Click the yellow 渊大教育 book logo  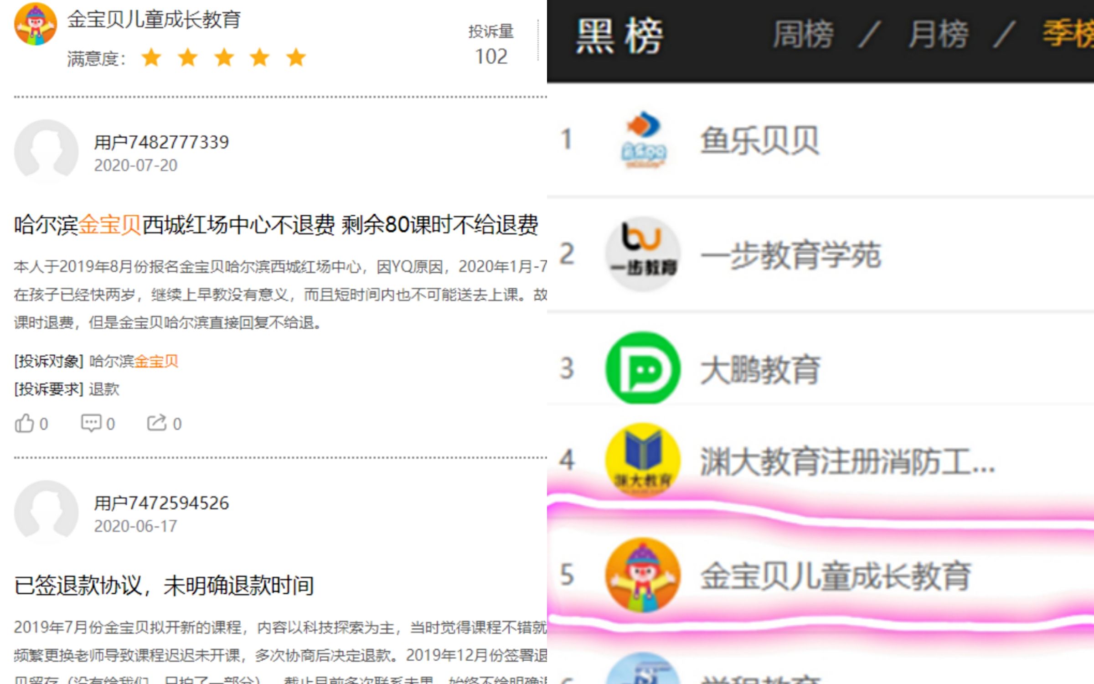(x=643, y=460)
